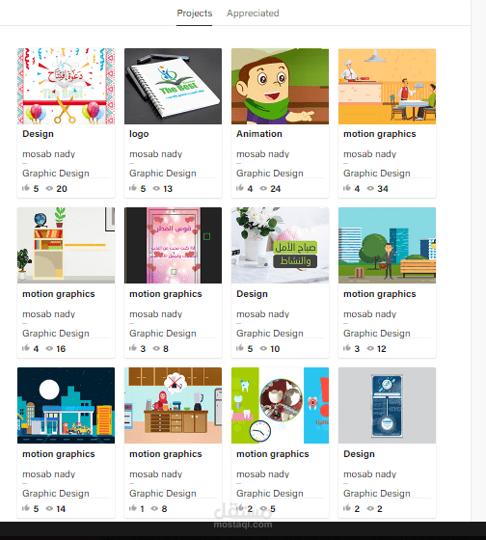Click 'Design' title under white flowers thumbnail
Viewport: 486px width, 540px height.
click(252, 294)
